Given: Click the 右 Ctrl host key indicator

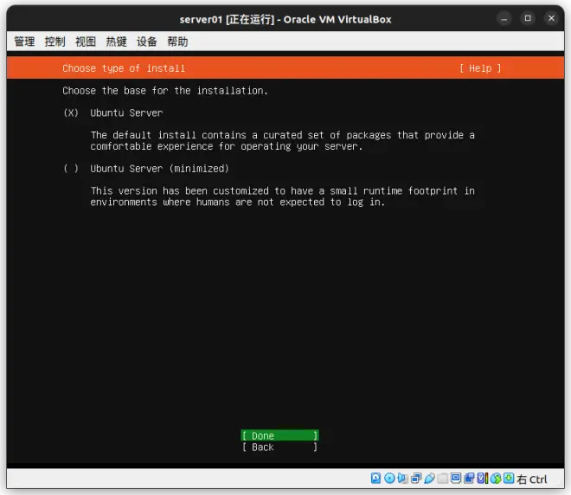Looking at the screenshot, I should point(532,479).
